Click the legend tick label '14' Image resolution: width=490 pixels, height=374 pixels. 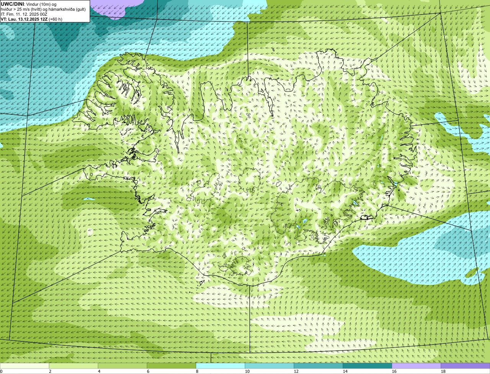345,371
